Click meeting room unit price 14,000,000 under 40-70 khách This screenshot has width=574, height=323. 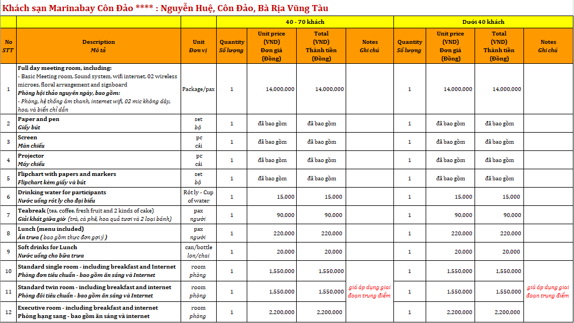point(272,89)
